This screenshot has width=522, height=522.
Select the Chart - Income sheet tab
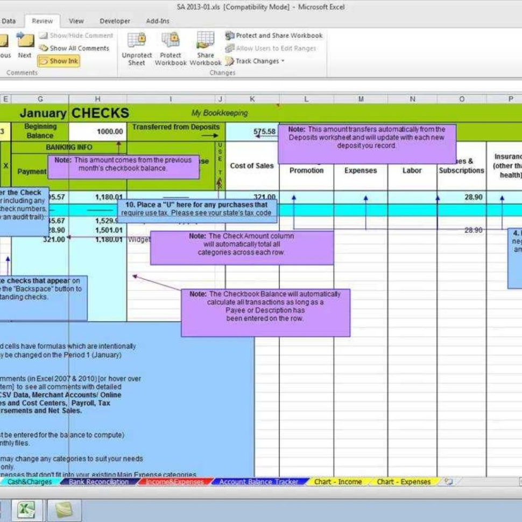click(338, 482)
